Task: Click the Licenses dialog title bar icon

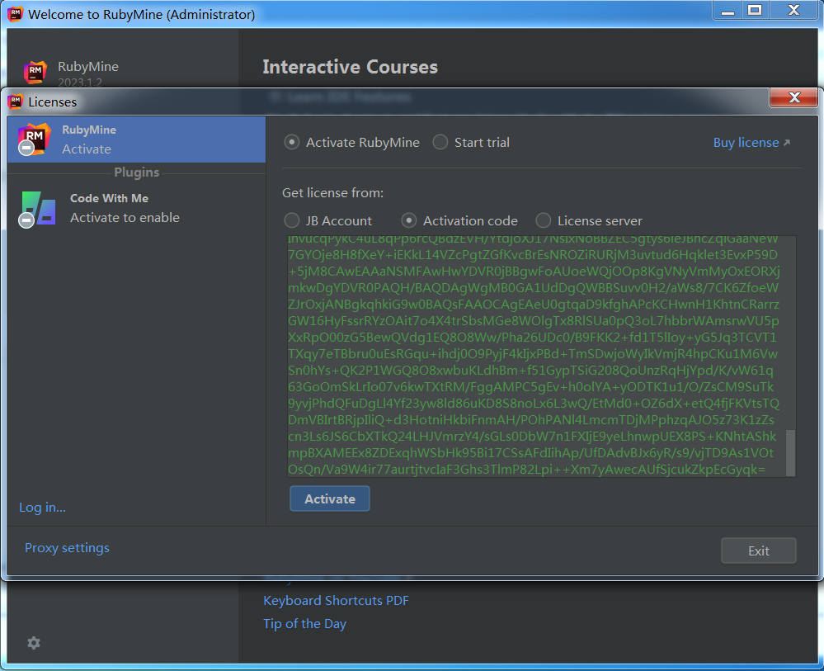Action: click(x=15, y=102)
